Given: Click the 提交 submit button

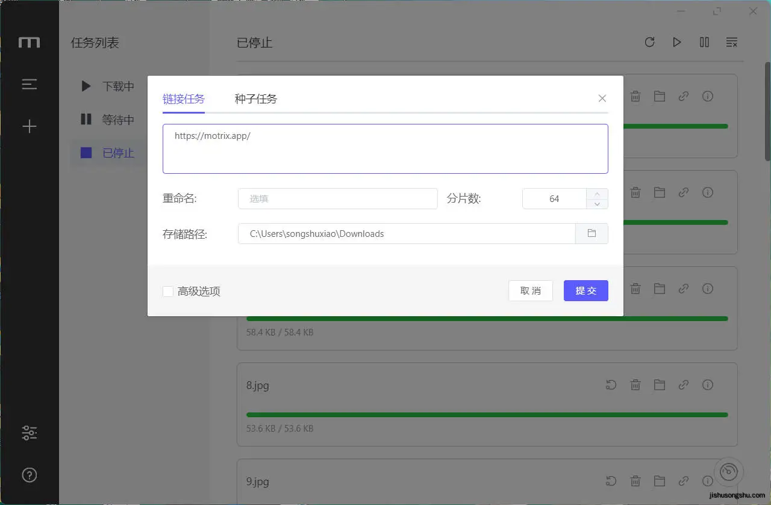Looking at the screenshot, I should click(586, 290).
